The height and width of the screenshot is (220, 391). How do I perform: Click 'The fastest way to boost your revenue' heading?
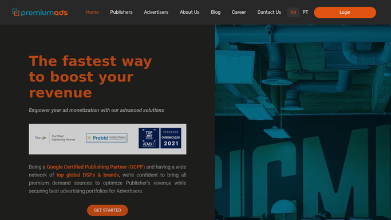[90, 77]
